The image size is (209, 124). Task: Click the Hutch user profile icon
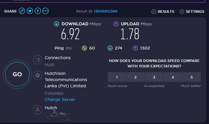pos(38,110)
